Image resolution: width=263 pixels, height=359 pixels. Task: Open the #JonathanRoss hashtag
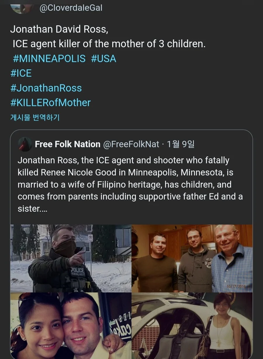point(46,88)
